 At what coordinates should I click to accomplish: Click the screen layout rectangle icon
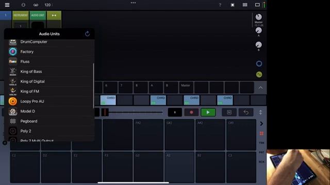tap(257, 5)
